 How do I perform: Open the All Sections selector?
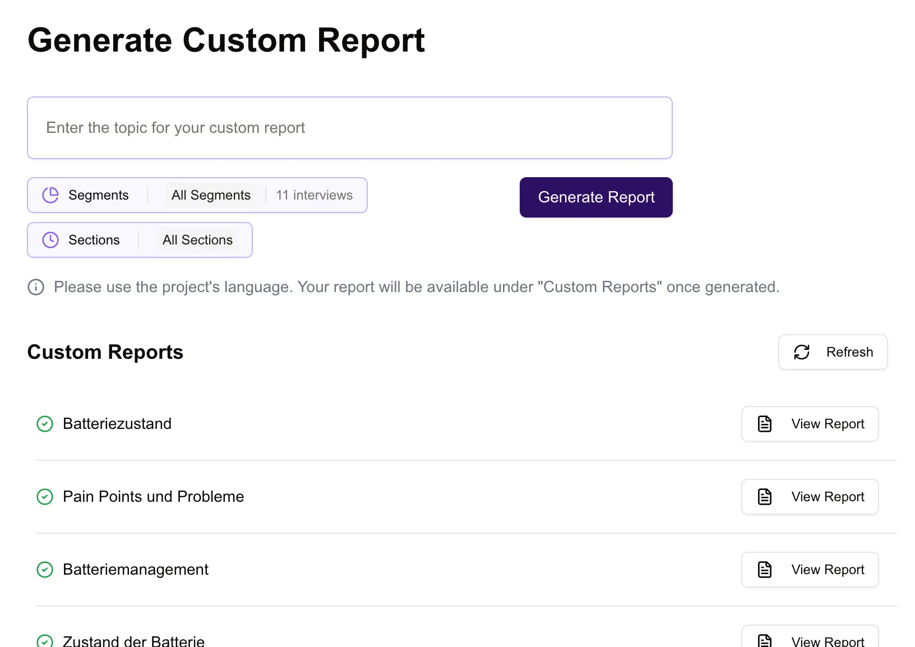[x=197, y=240]
